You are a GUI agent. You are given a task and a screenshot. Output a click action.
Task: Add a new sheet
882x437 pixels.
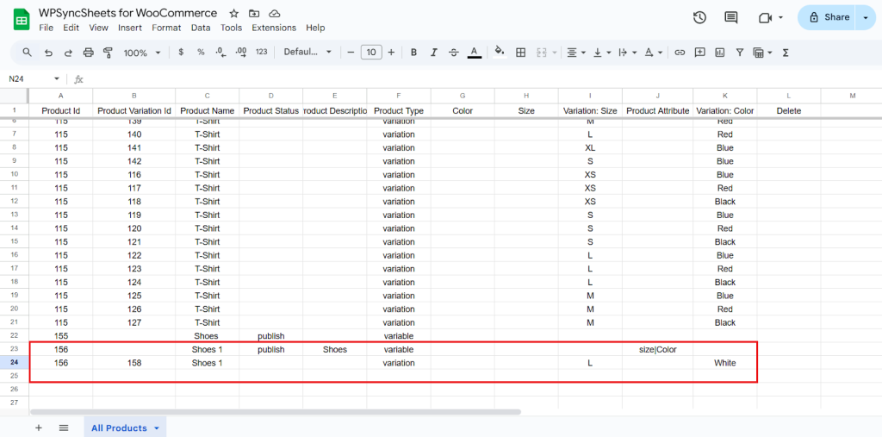39,428
